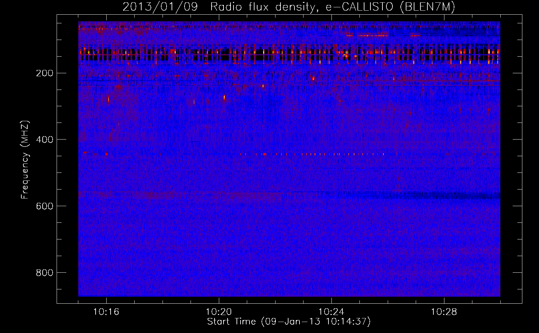Click the 'Frequency (MHZ)' axis label

[x=25, y=160]
